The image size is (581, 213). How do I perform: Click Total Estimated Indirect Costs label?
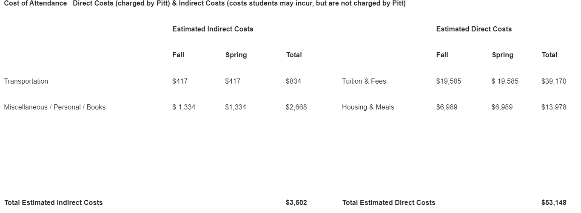[x=53, y=202]
